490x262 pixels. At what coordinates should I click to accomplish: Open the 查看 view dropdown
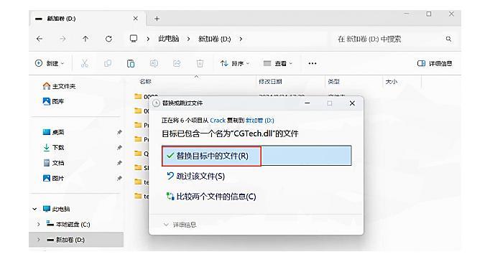tap(277, 63)
